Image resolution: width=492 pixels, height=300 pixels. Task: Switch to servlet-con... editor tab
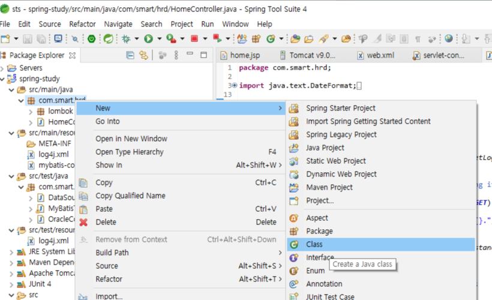[439, 56]
